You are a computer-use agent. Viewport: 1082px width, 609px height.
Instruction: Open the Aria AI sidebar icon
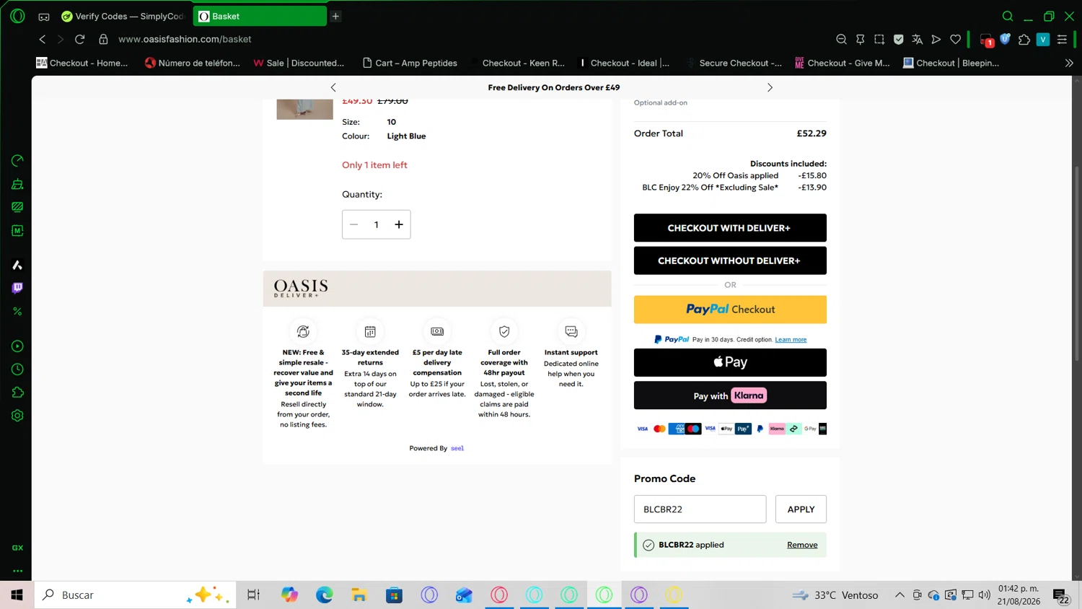tap(17, 265)
